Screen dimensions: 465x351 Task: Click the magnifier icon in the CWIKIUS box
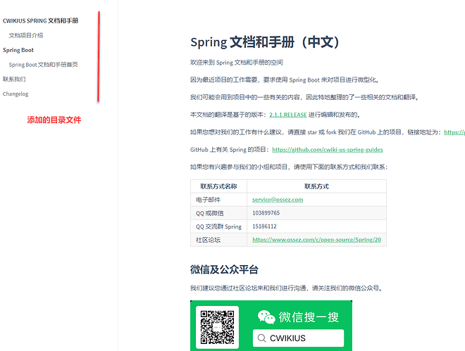[261, 338]
